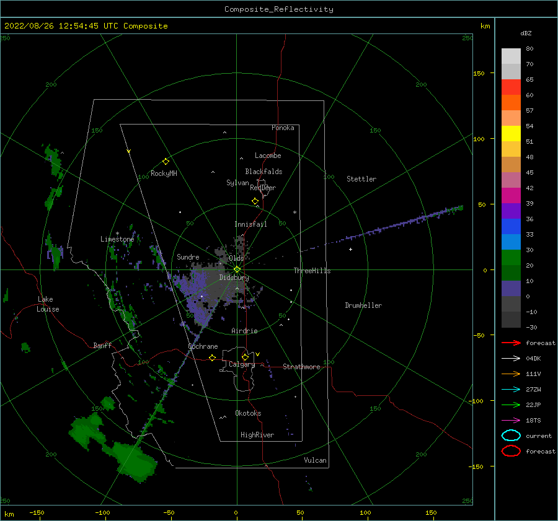This screenshot has width=558, height=521.
Task: Click the dBZ legend heading
Action: coord(526,33)
